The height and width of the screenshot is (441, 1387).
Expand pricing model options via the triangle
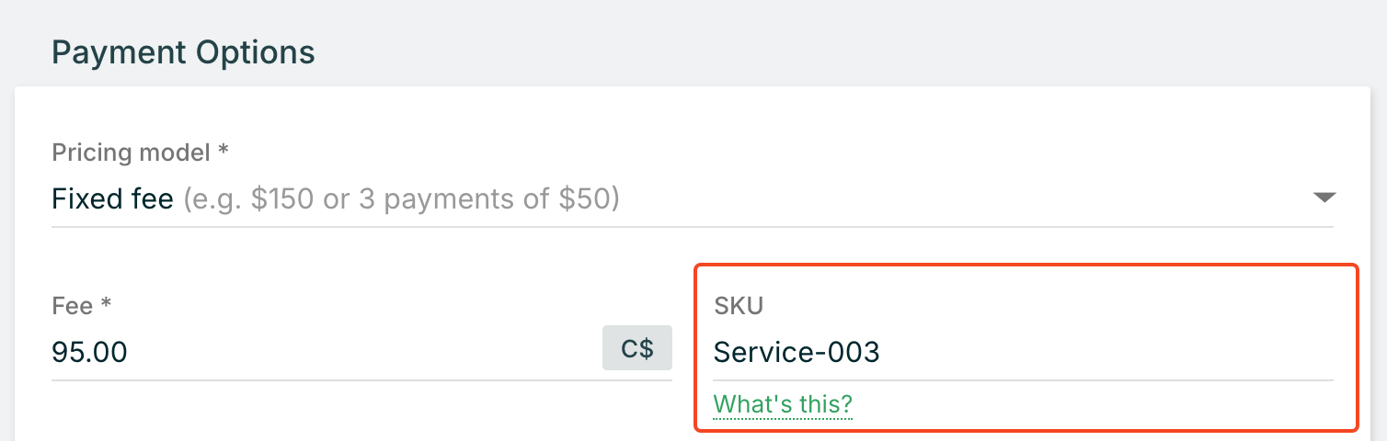pos(1323,198)
